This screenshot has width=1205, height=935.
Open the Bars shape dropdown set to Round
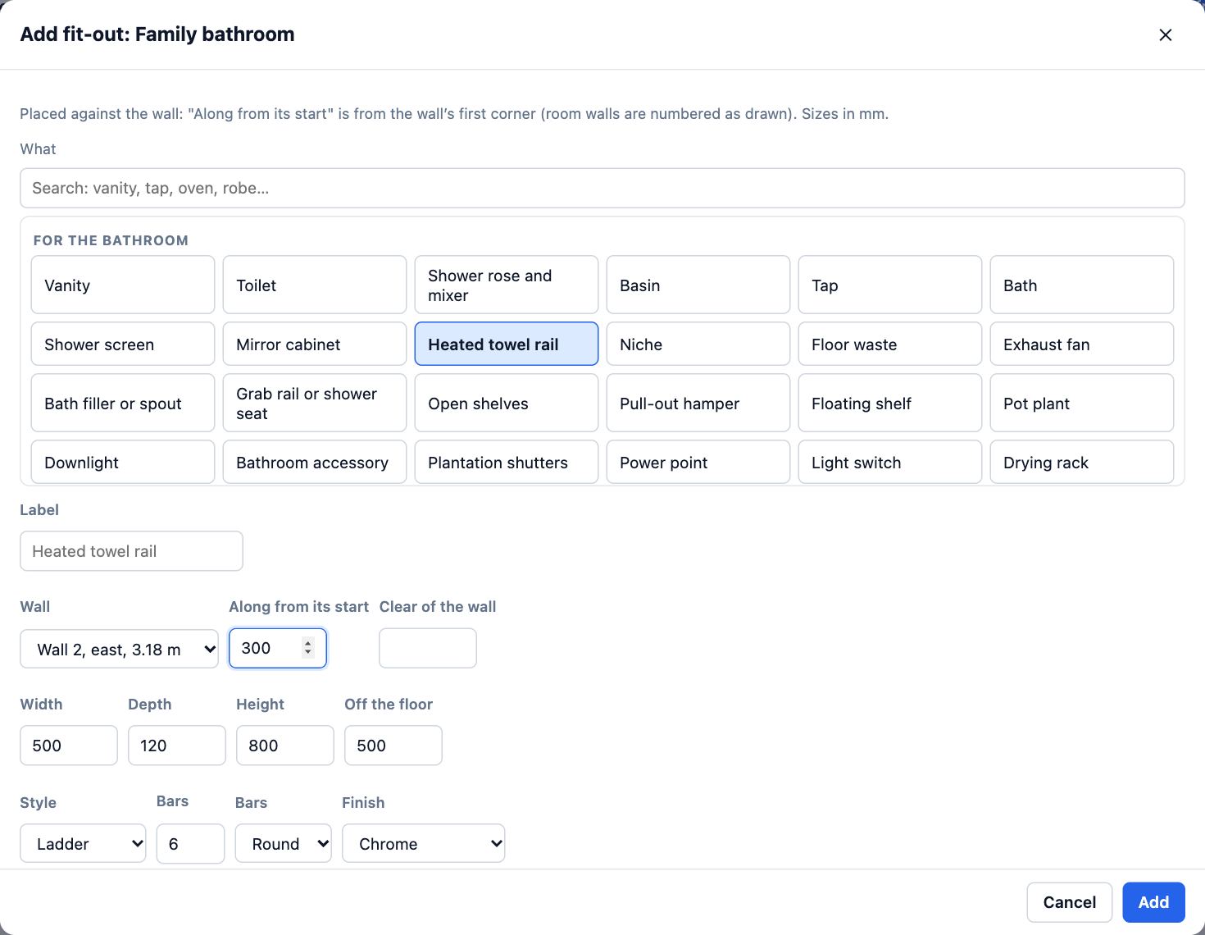(x=284, y=843)
